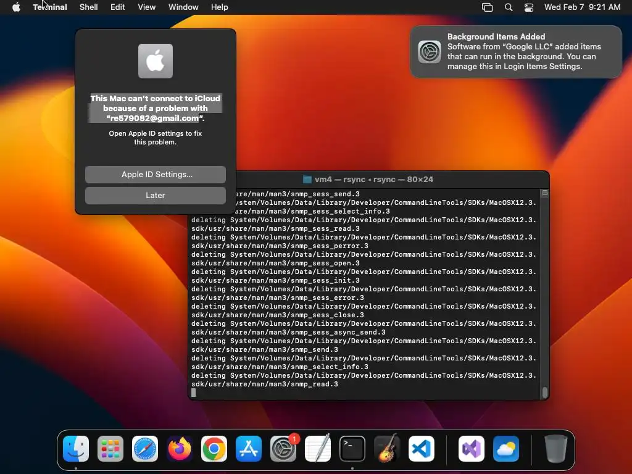Launch Google Chrome from the Dock
This screenshot has height=474, width=632.
click(214, 449)
